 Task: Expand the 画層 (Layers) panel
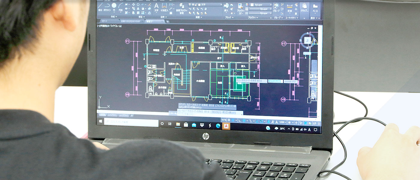199,17
